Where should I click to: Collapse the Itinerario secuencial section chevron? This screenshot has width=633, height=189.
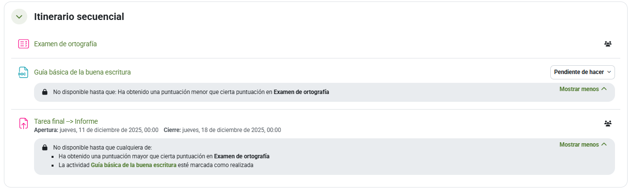point(19,17)
